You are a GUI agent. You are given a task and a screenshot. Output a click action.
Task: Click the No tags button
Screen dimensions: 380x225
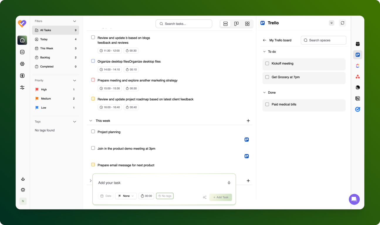[165, 196]
